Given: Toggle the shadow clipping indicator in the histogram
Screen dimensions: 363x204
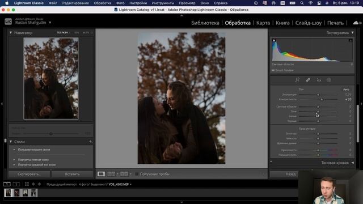Looking at the screenshot, I should pos(274,40).
